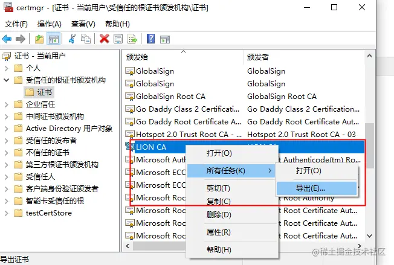The width and height of the screenshot is (394, 265).
Task: Select 所有任务(K) in the context menu
Action: pos(231,171)
